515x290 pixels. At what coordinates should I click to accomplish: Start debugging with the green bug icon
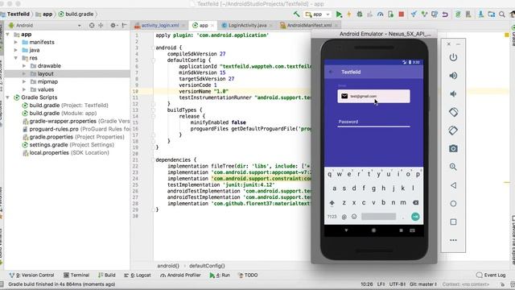point(360,14)
